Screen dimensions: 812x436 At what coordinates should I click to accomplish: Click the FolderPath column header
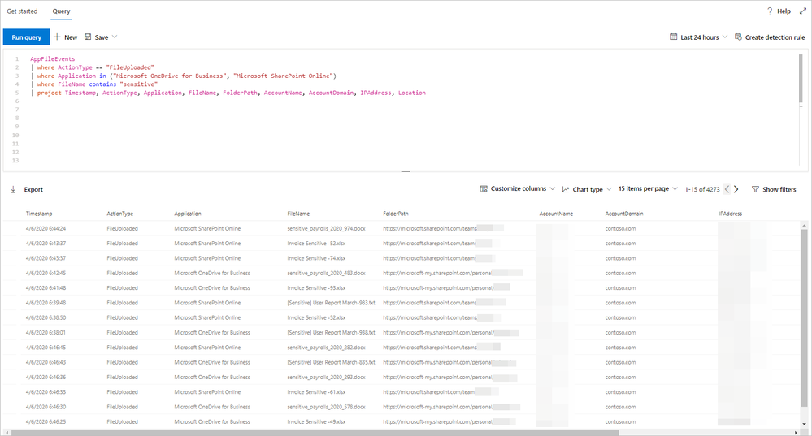coord(396,214)
